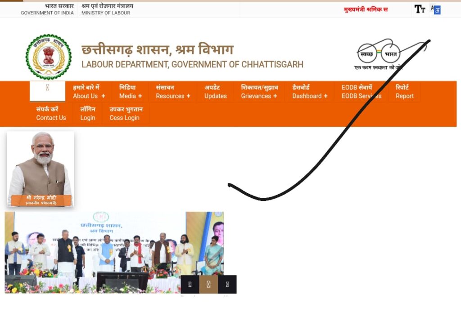Click the Hindi title 'छत्तीसगढ़ शासन, श्रम विभाग'
This screenshot has width=461, height=320.
tap(157, 49)
